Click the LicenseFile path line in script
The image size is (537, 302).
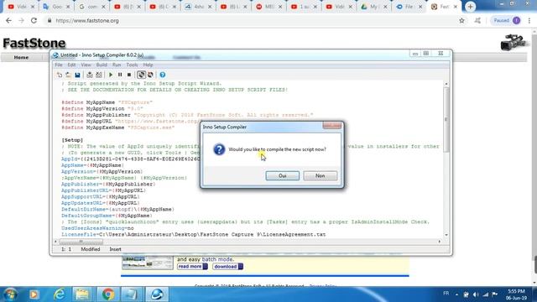[x=194, y=235]
